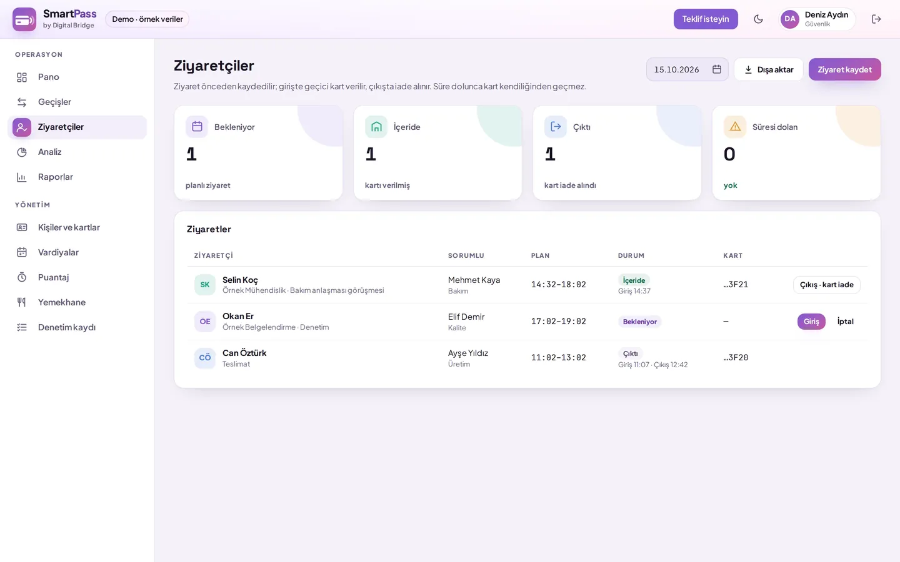Click the Vardiyalar calendar icon
The width and height of the screenshot is (900, 562).
tap(22, 253)
